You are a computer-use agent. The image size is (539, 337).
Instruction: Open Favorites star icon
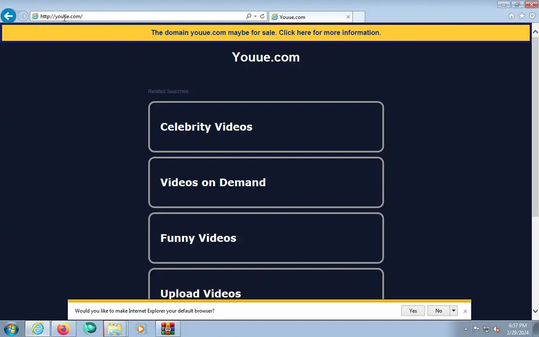(522, 16)
